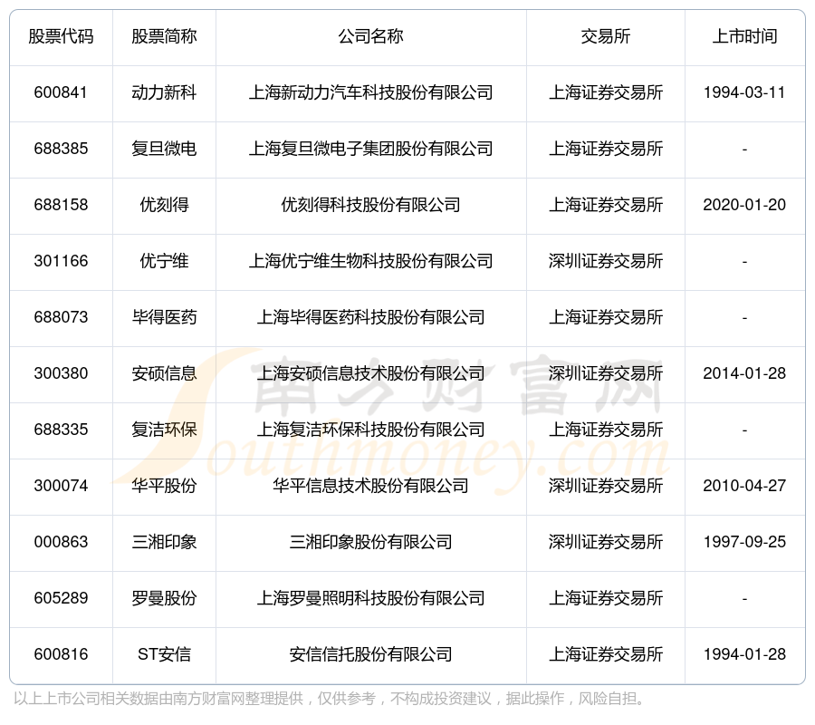The image size is (815, 725).
Task: Select company 华平信息技术股份有限公司
Action: [x=371, y=486]
